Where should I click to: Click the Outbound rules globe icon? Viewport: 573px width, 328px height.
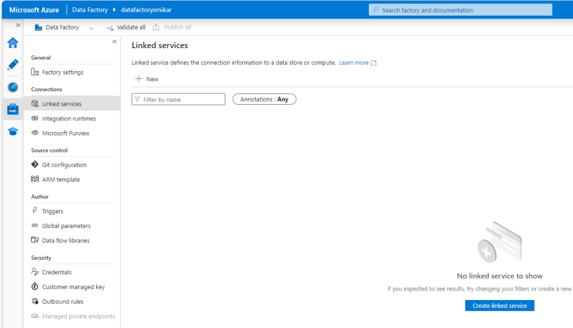click(35, 301)
